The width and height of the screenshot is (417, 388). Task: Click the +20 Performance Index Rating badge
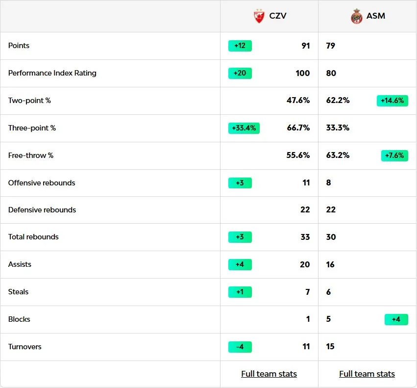(240, 73)
